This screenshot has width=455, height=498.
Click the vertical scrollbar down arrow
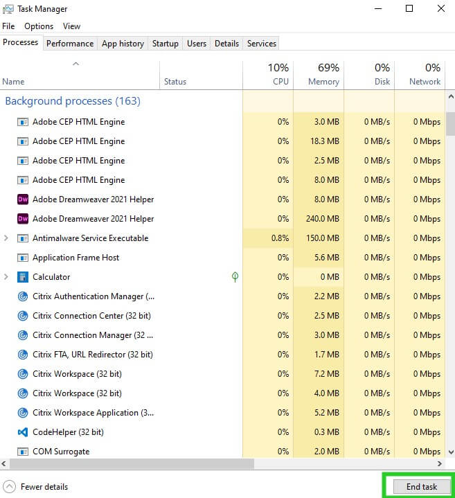450,452
